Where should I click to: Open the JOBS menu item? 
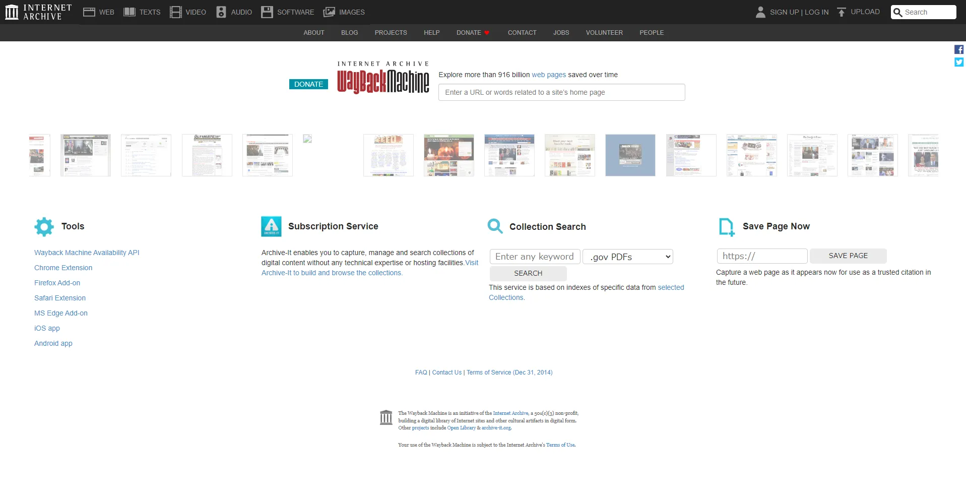pyautogui.click(x=561, y=33)
